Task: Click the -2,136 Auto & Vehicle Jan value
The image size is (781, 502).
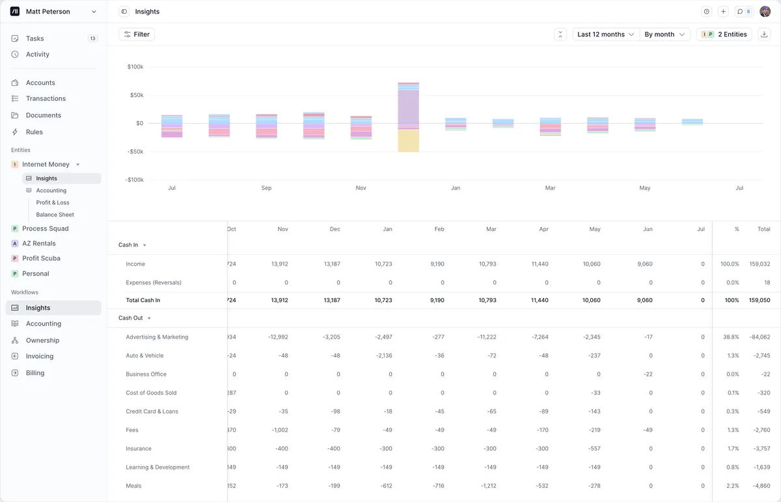Action: pos(383,356)
